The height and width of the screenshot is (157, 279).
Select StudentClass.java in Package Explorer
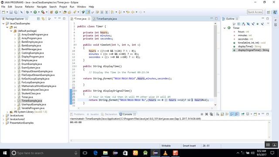31,93
